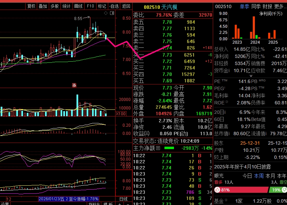Click the 总量 274645 value
This screenshot has width=287, height=205.
pyautogui.click(x=164, y=107)
